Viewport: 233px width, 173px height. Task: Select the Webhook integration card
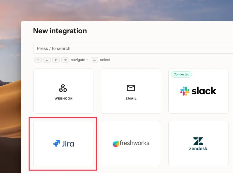[63, 91]
